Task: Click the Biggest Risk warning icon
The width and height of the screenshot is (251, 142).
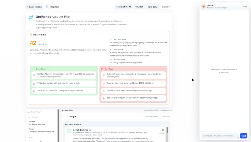Action: click(x=111, y=60)
